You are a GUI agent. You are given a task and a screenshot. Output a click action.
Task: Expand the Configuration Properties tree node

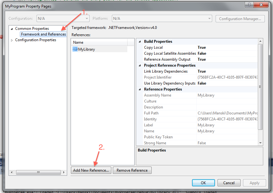[x=12, y=40]
